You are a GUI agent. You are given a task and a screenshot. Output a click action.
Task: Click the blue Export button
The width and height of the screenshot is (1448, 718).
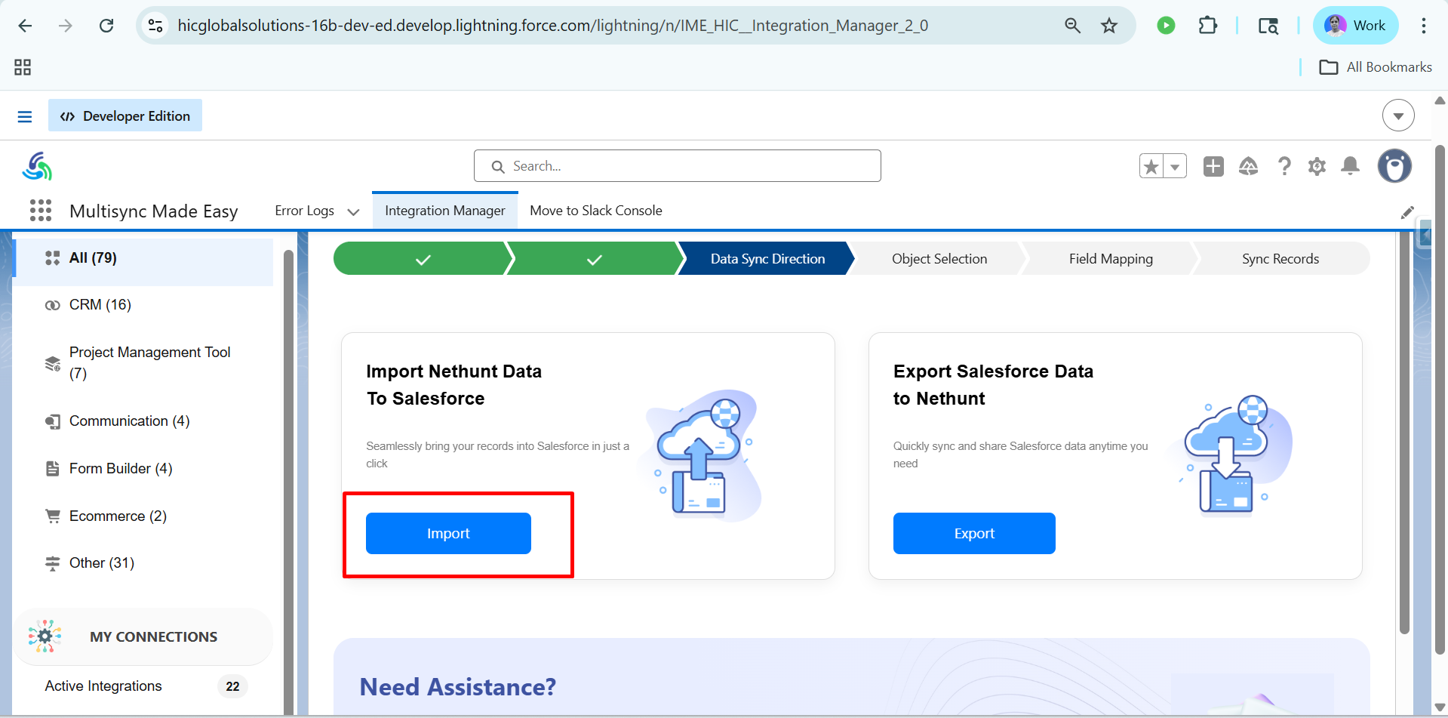(x=974, y=534)
